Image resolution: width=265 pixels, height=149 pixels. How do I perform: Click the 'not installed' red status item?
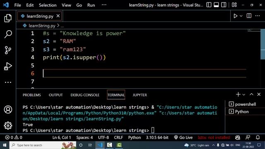tap(214, 137)
